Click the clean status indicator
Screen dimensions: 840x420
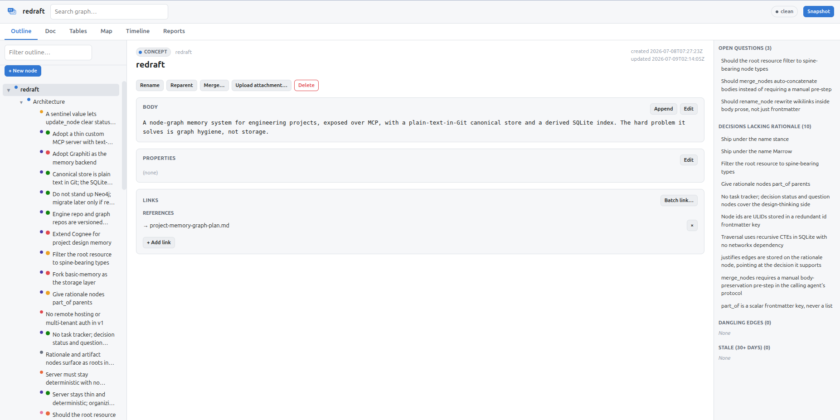pos(784,11)
